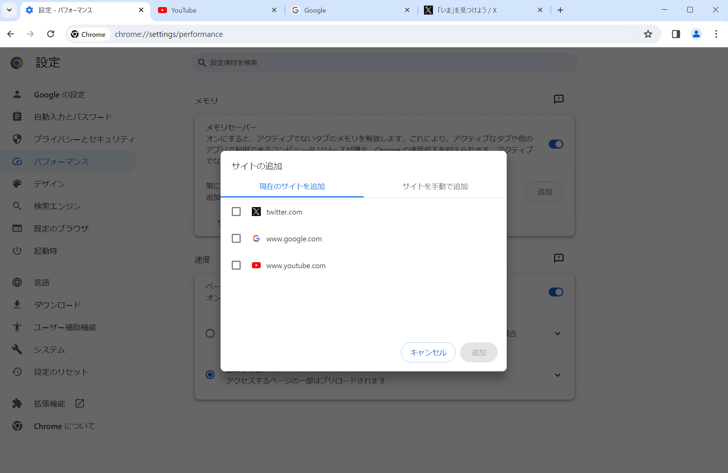Image resolution: width=728 pixels, height=473 pixels.
Task: Check the twitter.com checkbox
Action: (236, 212)
